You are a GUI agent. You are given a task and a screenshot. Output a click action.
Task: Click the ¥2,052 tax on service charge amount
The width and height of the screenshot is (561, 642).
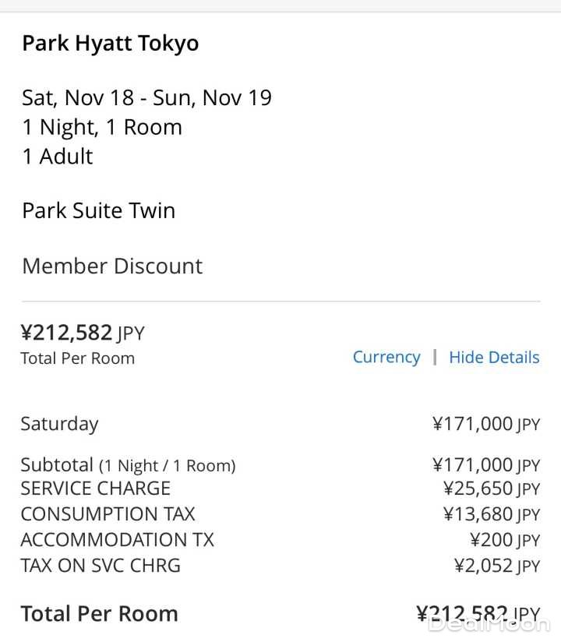(496, 566)
